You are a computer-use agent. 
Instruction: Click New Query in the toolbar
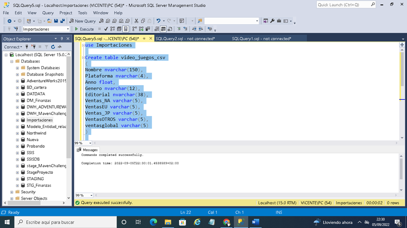[x=82, y=21]
